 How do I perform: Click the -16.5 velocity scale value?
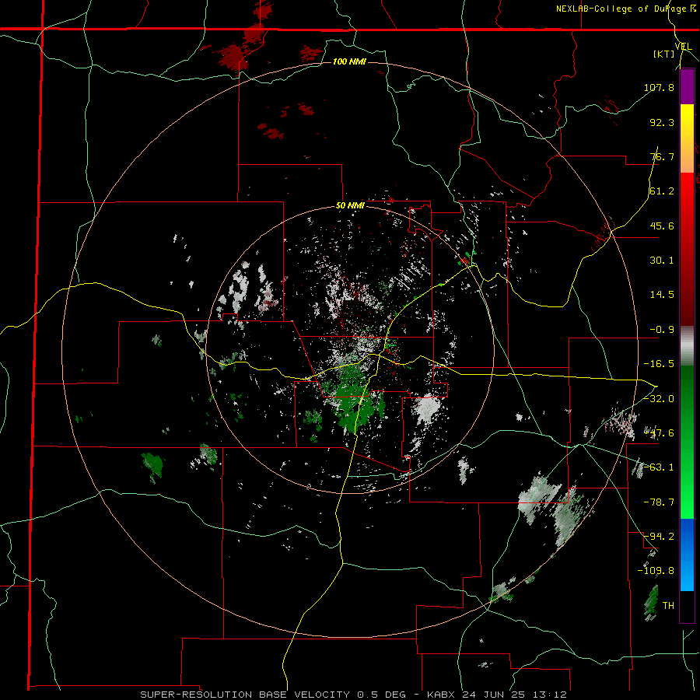pyautogui.click(x=659, y=364)
